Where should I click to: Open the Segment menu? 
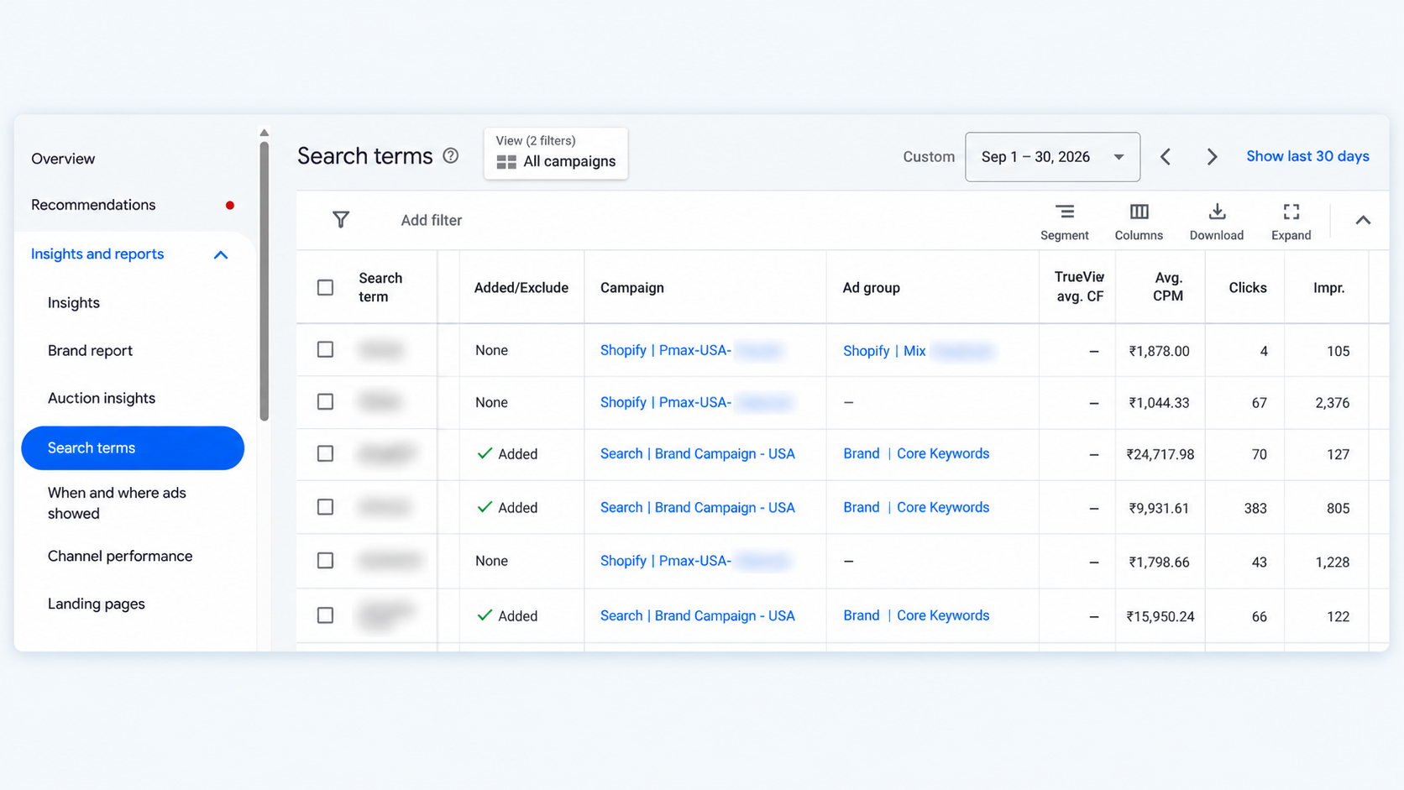tap(1065, 222)
